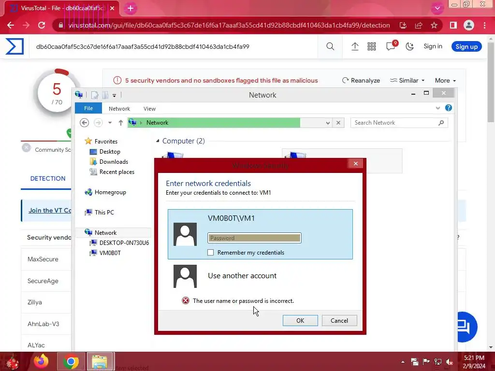Click Sign in link
The height and width of the screenshot is (371, 495).
(433, 46)
